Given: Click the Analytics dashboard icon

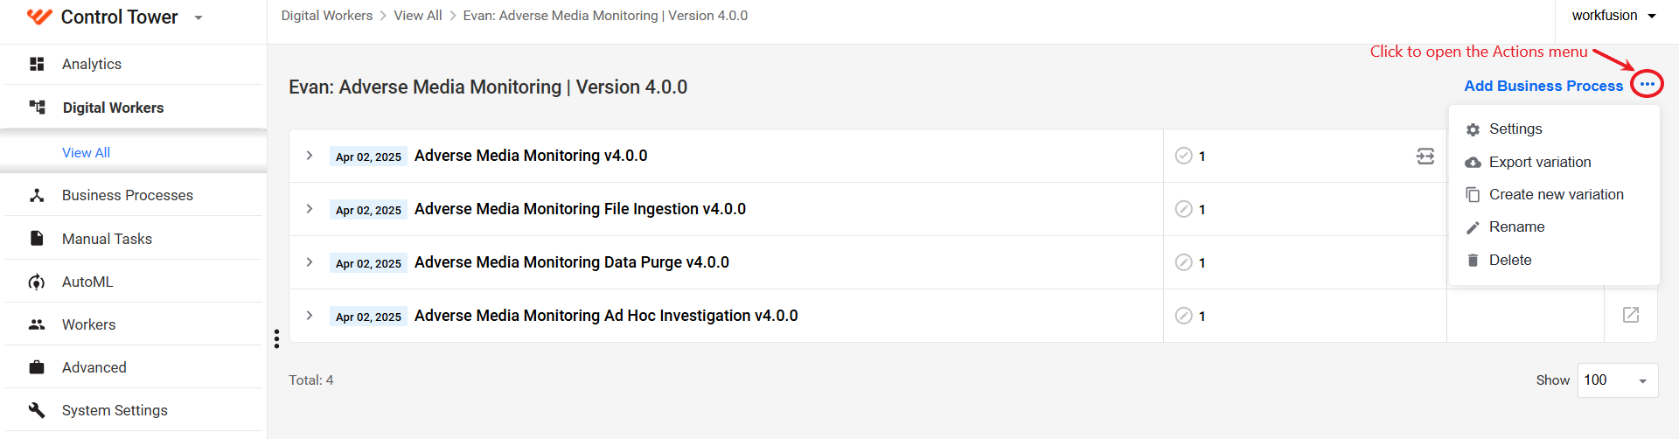Looking at the screenshot, I should [37, 64].
